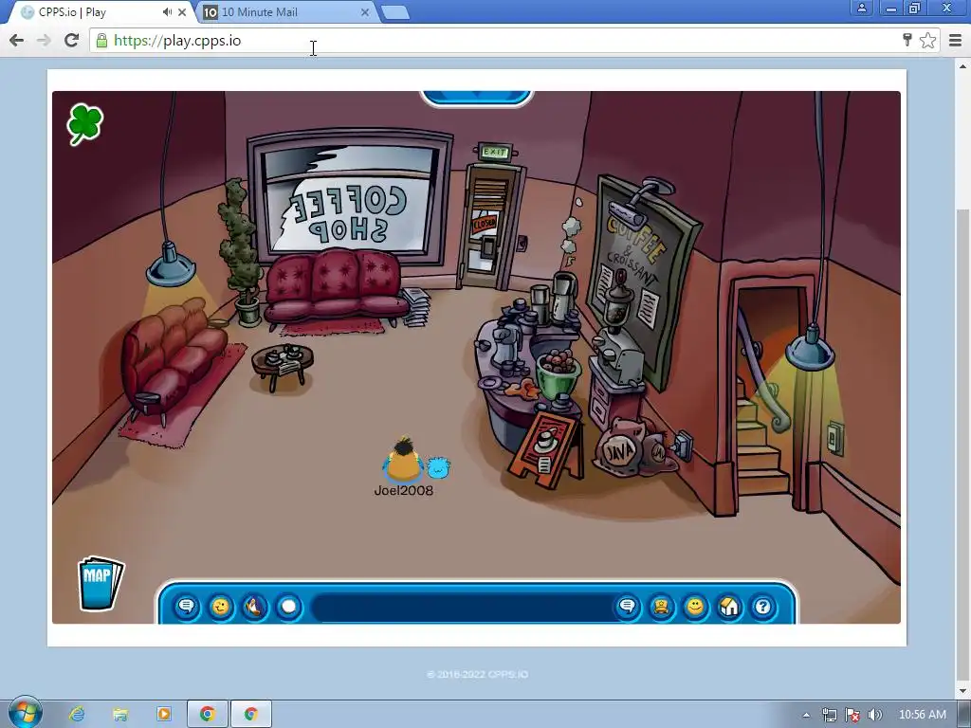This screenshot has width=971, height=728.
Task: Switch to second Chrome taskbar window
Action: click(250, 714)
